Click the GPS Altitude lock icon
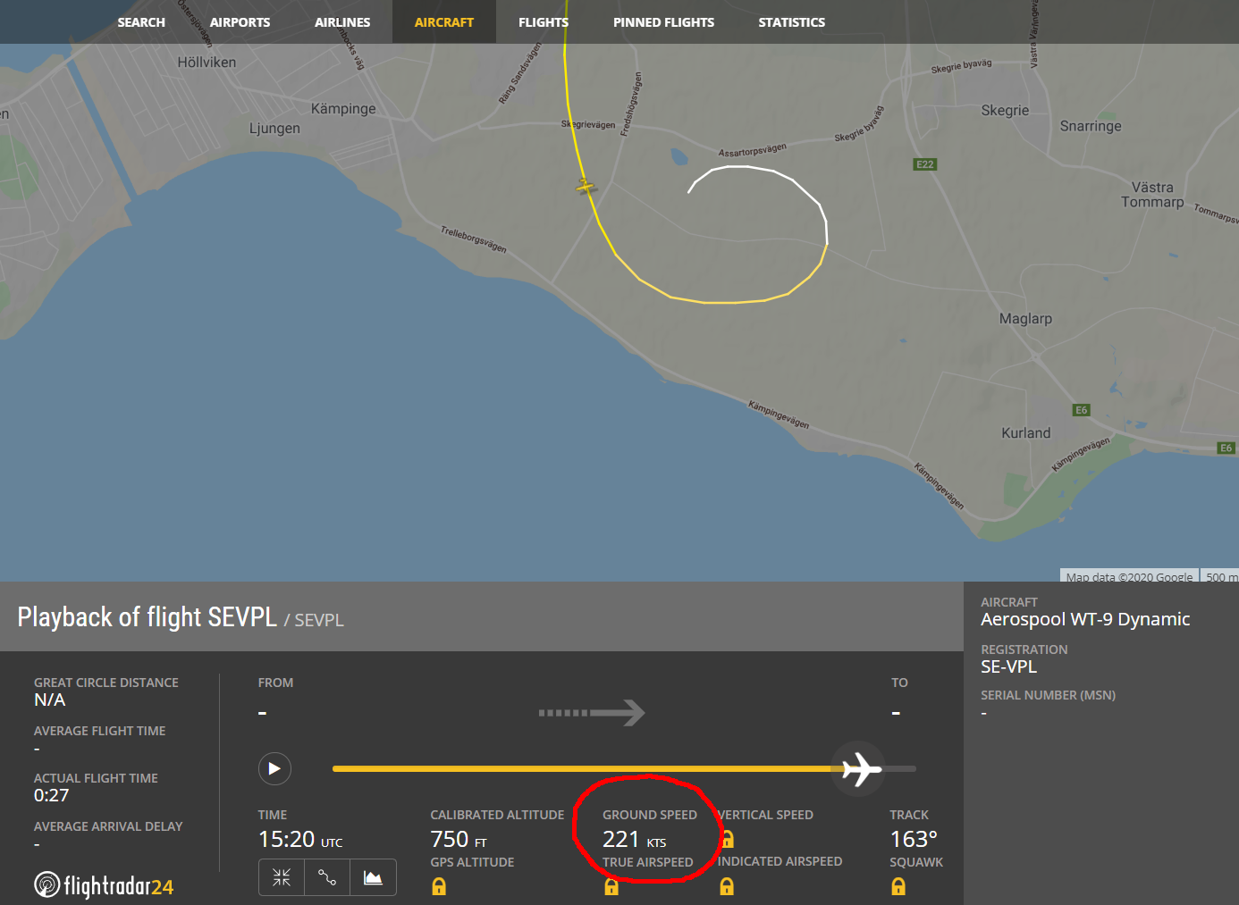The width and height of the screenshot is (1239, 905). click(x=439, y=886)
